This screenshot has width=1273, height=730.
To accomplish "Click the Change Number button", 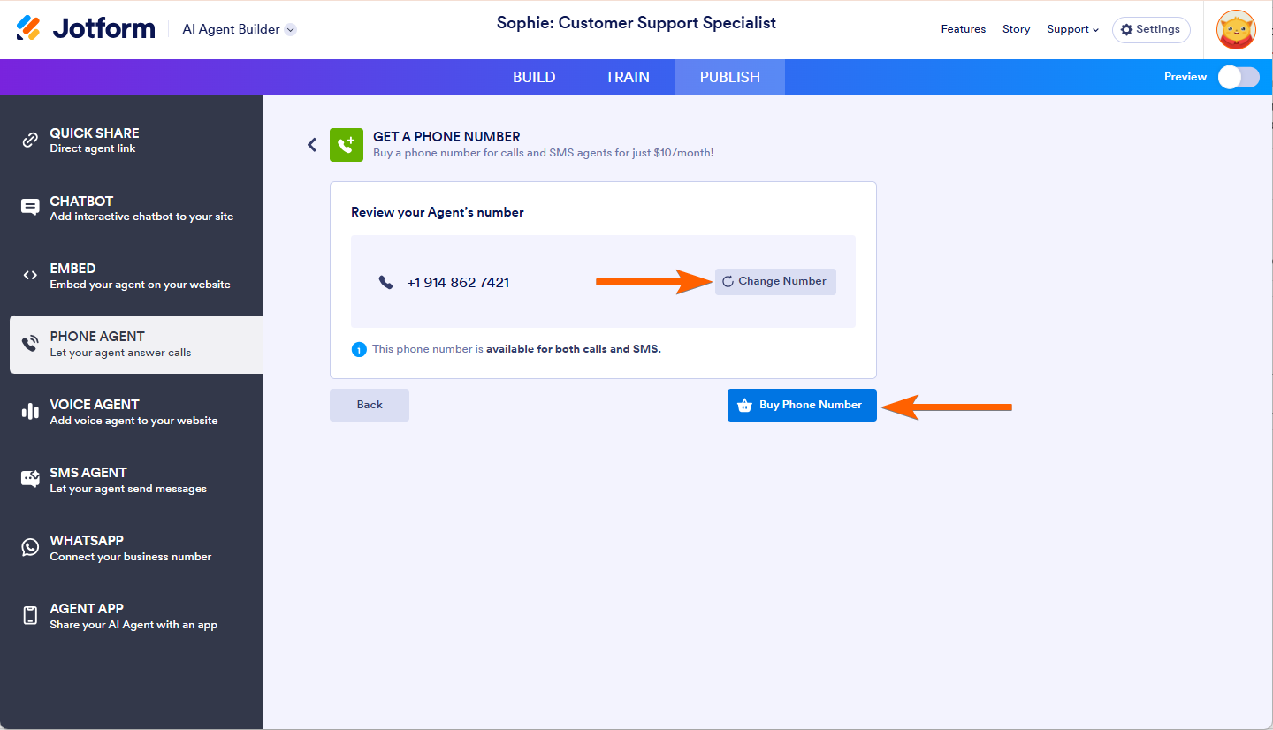I will (x=775, y=281).
